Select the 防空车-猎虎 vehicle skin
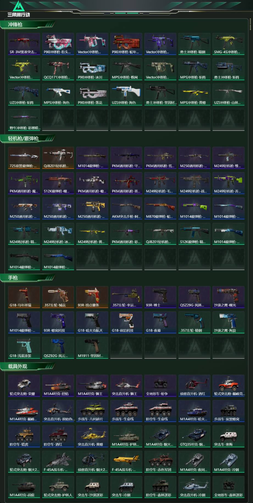This screenshot has width=253, height=503. pyautogui.click(x=24, y=436)
